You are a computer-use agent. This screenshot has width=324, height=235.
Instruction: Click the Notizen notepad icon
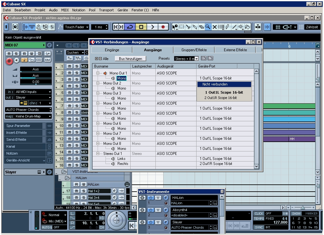49,153
